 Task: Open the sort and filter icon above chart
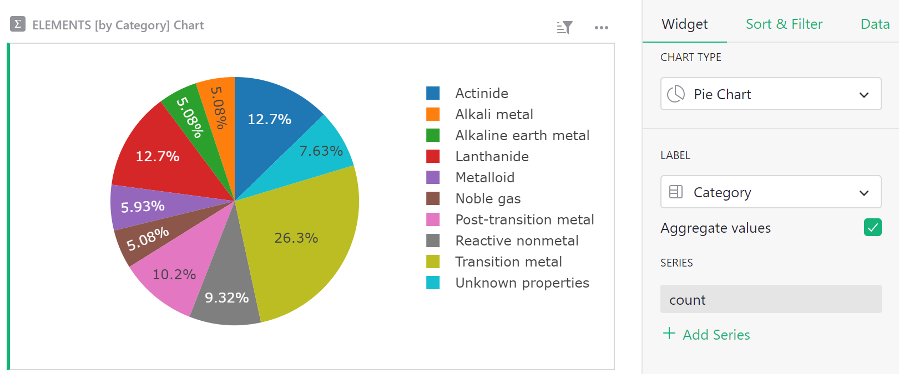click(x=564, y=27)
